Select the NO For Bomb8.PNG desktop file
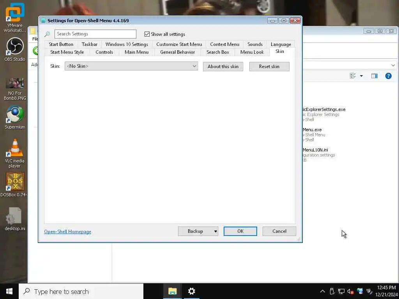Viewport: 399px width, 299px height. pos(15,89)
